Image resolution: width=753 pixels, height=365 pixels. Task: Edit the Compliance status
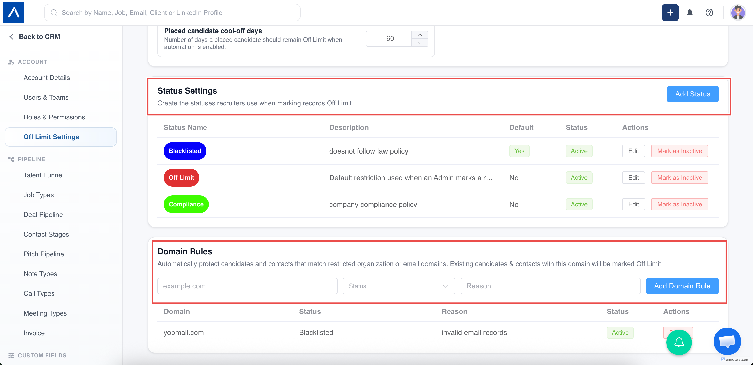click(633, 204)
